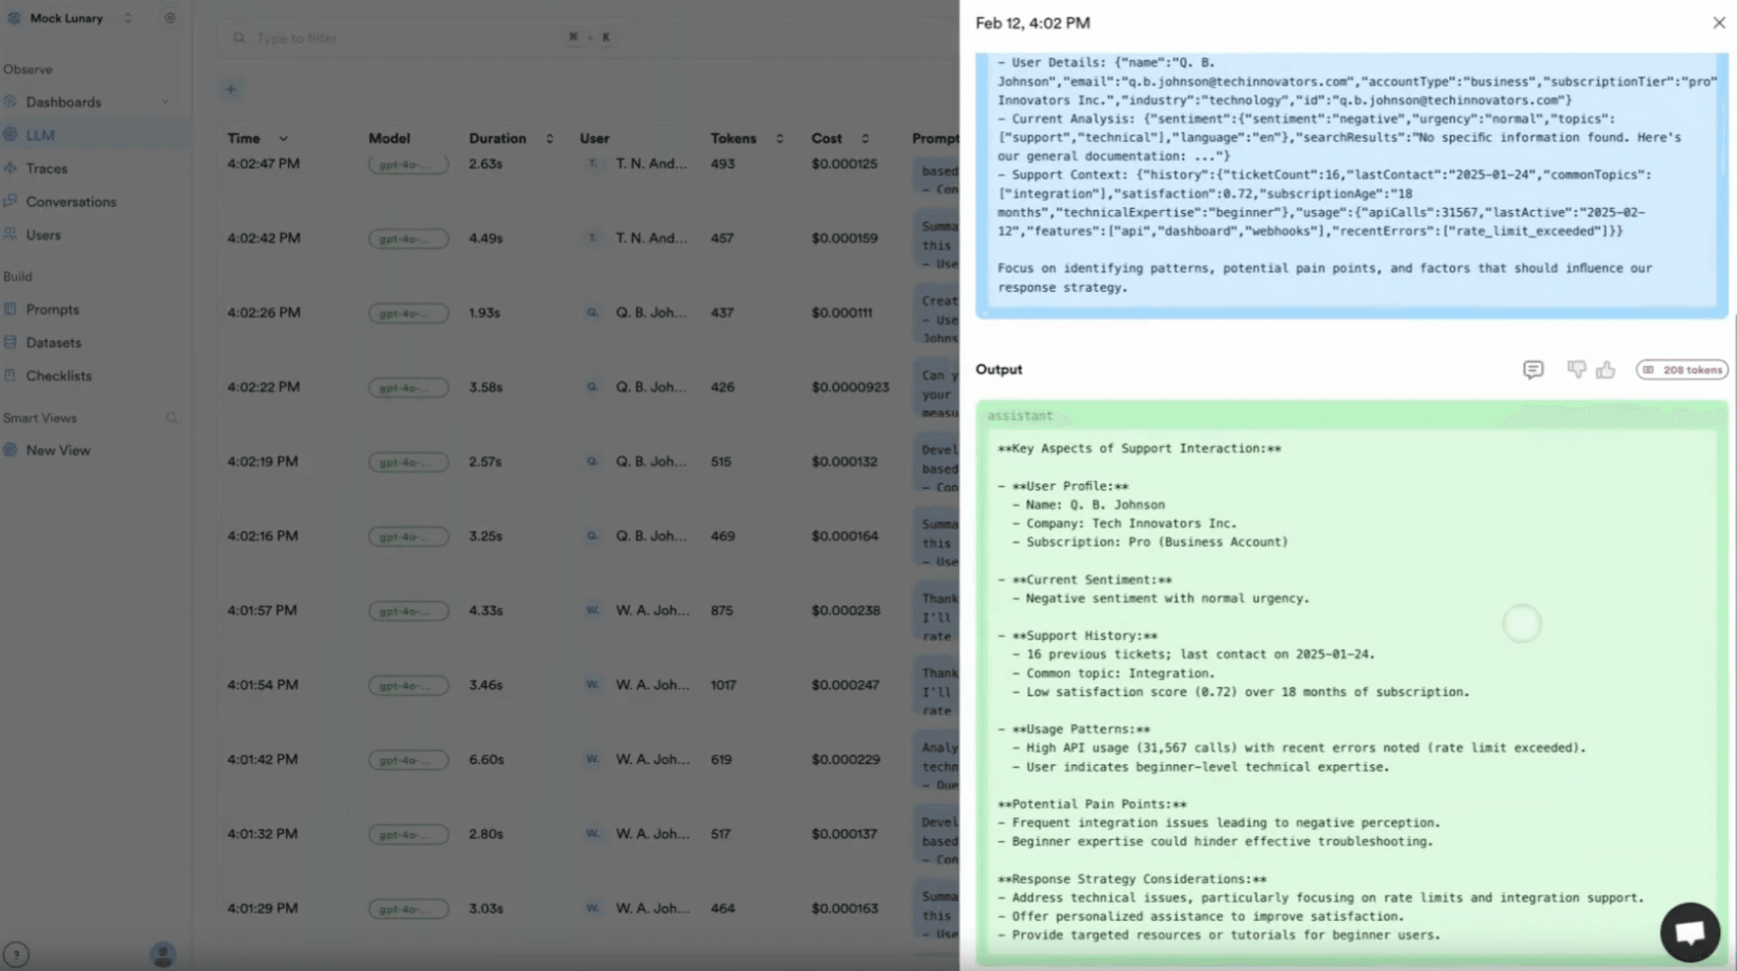The height and width of the screenshot is (971, 1737).
Task: Click the Dashboards sidebar icon
Action: tap(10, 102)
